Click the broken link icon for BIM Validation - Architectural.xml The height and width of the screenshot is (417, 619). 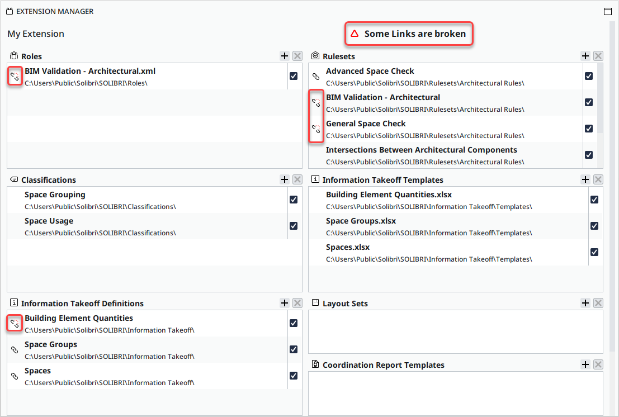(x=15, y=76)
